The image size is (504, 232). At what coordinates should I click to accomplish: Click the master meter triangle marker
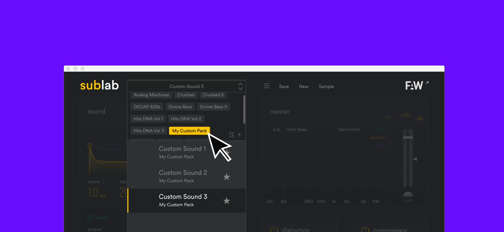point(415,159)
